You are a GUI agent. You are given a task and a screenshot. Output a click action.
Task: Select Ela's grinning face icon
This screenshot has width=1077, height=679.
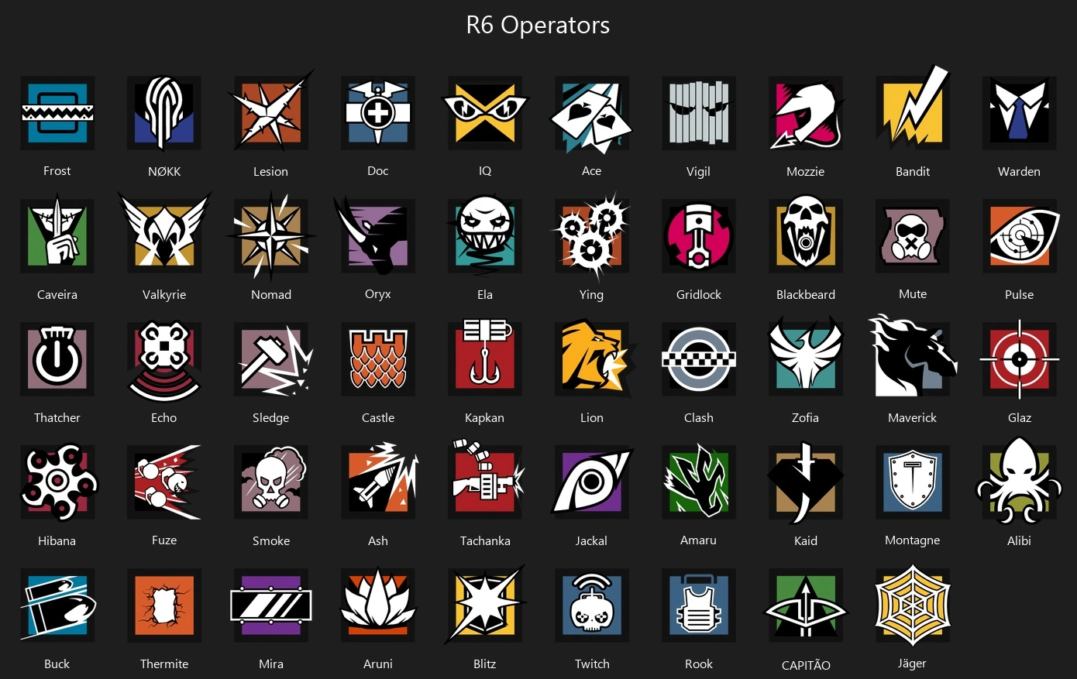pyautogui.click(x=485, y=236)
